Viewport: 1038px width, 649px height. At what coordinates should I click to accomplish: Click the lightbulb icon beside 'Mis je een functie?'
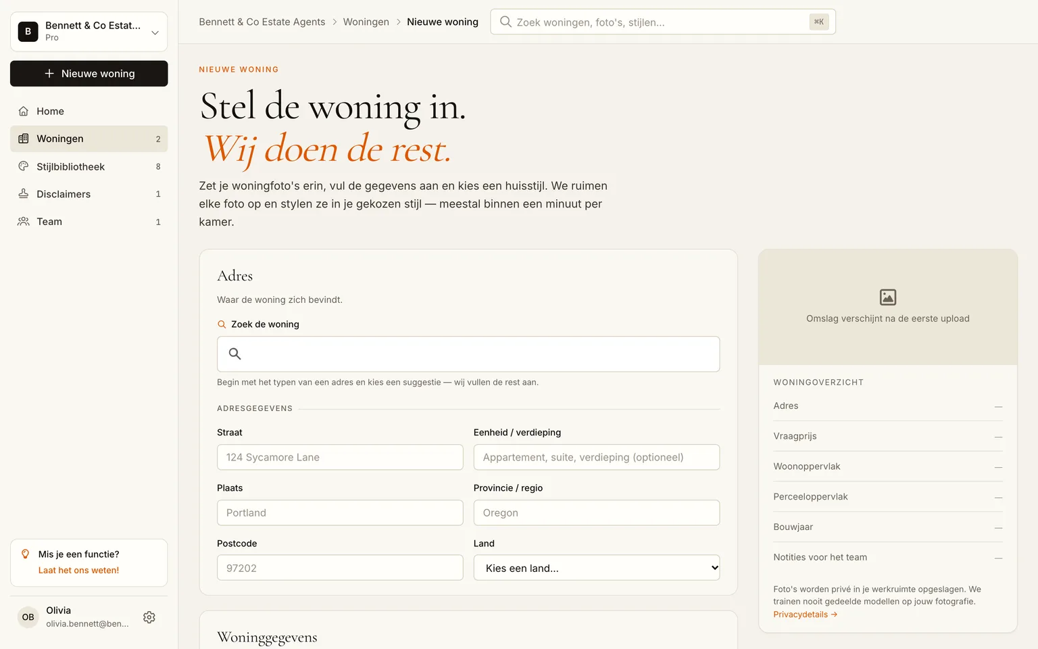tap(26, 554)
